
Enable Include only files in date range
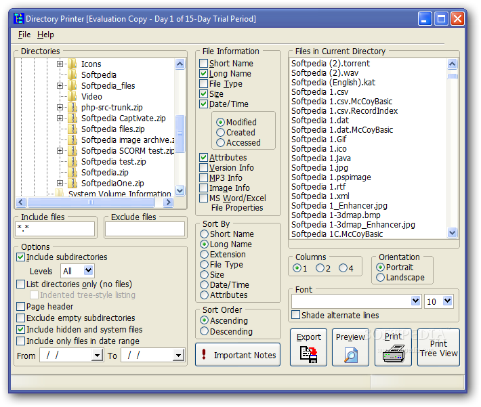click(x=20, y=341)
